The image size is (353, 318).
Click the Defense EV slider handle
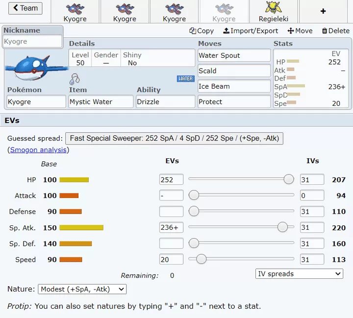(194, 211)
